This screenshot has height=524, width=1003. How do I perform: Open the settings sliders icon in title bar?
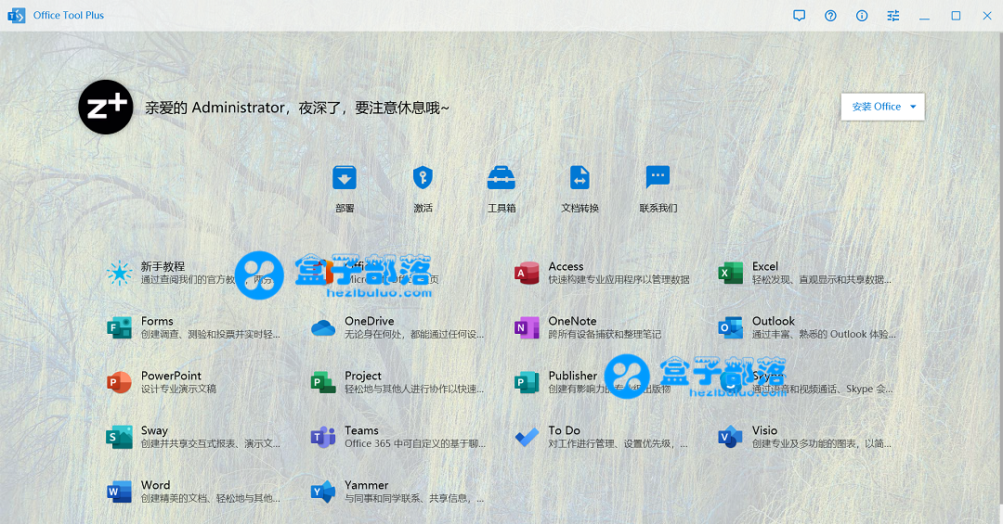(x=893, y=16)
